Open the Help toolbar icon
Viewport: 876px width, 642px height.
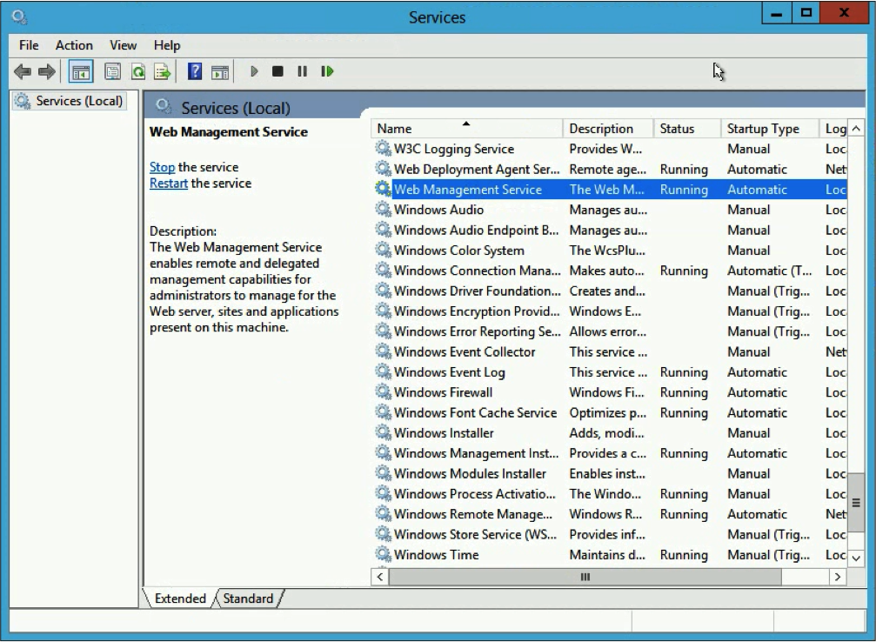[194, 71]
